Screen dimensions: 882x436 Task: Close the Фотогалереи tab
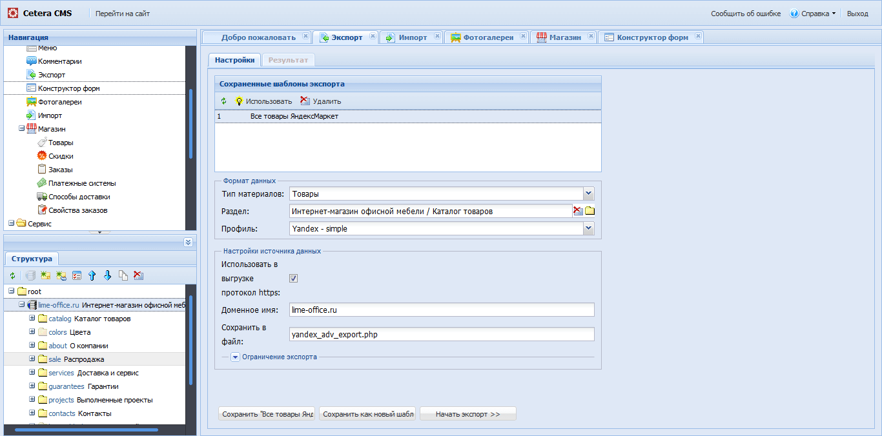click(523, 36)
